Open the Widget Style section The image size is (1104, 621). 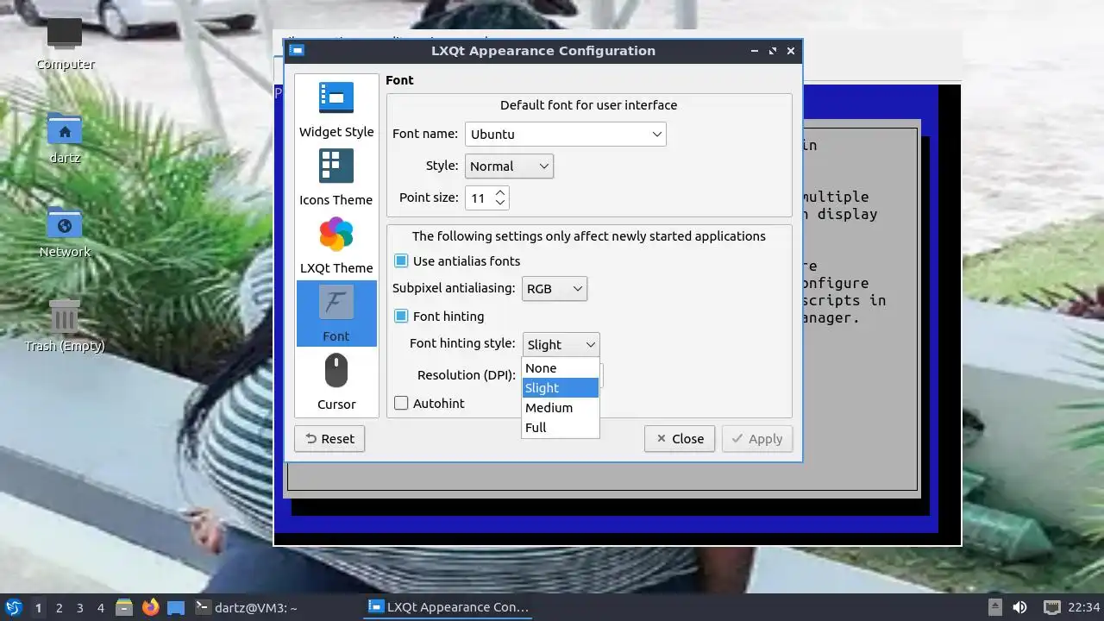click(x=336, y=109)
